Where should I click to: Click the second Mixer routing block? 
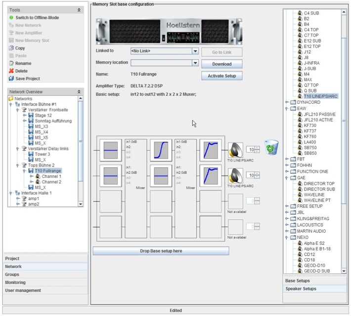[x=186, y=189]
